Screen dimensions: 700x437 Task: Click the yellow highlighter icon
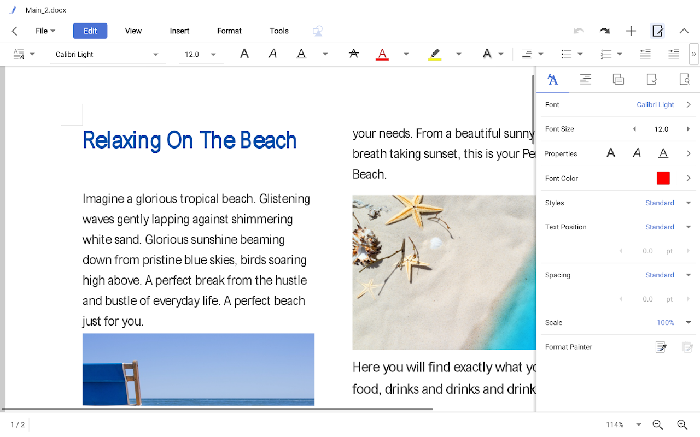(435, 54)
